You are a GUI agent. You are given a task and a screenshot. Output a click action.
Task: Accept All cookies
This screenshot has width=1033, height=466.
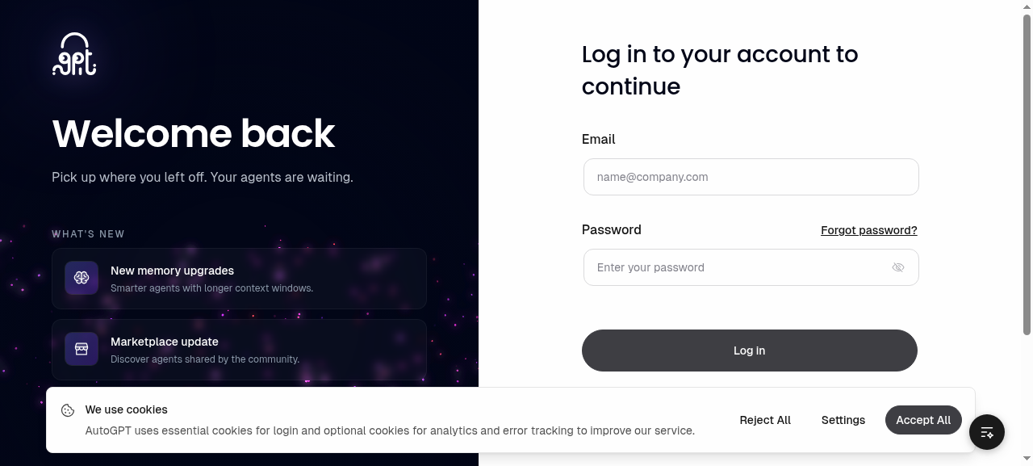[923, 420]
